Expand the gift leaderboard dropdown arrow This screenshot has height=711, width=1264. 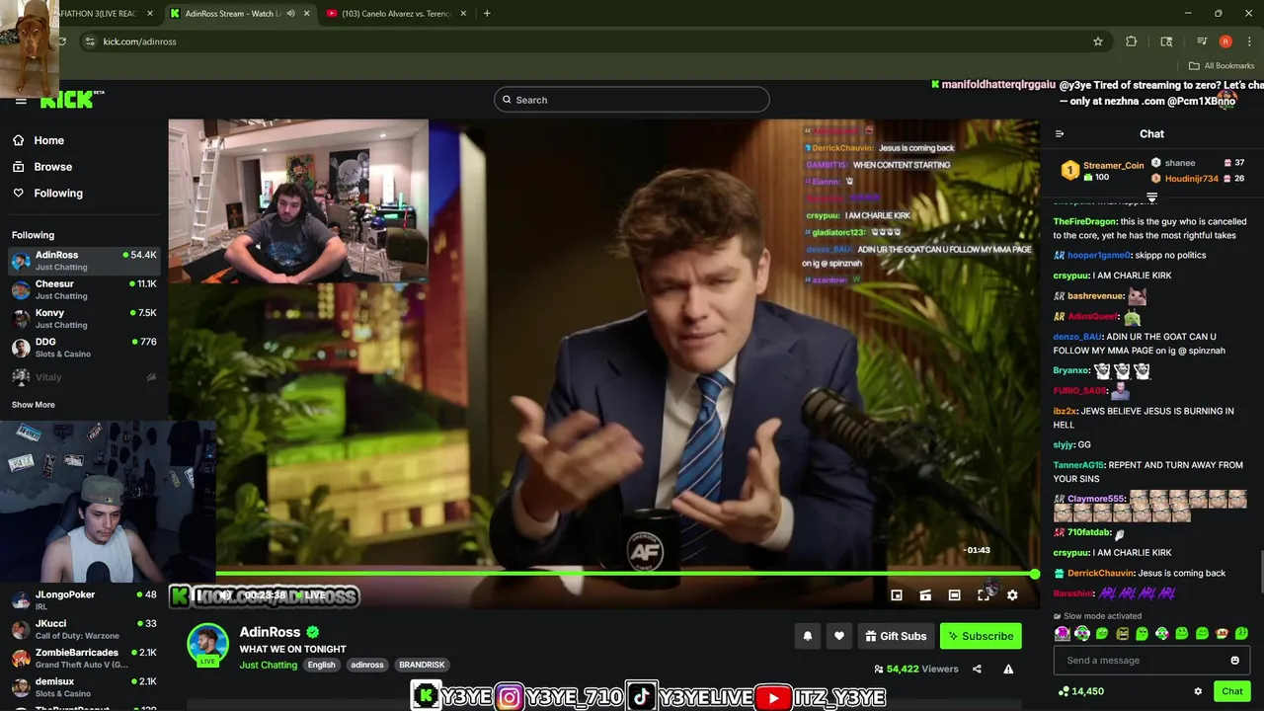pyautogui.click(x=1151, y=198)
